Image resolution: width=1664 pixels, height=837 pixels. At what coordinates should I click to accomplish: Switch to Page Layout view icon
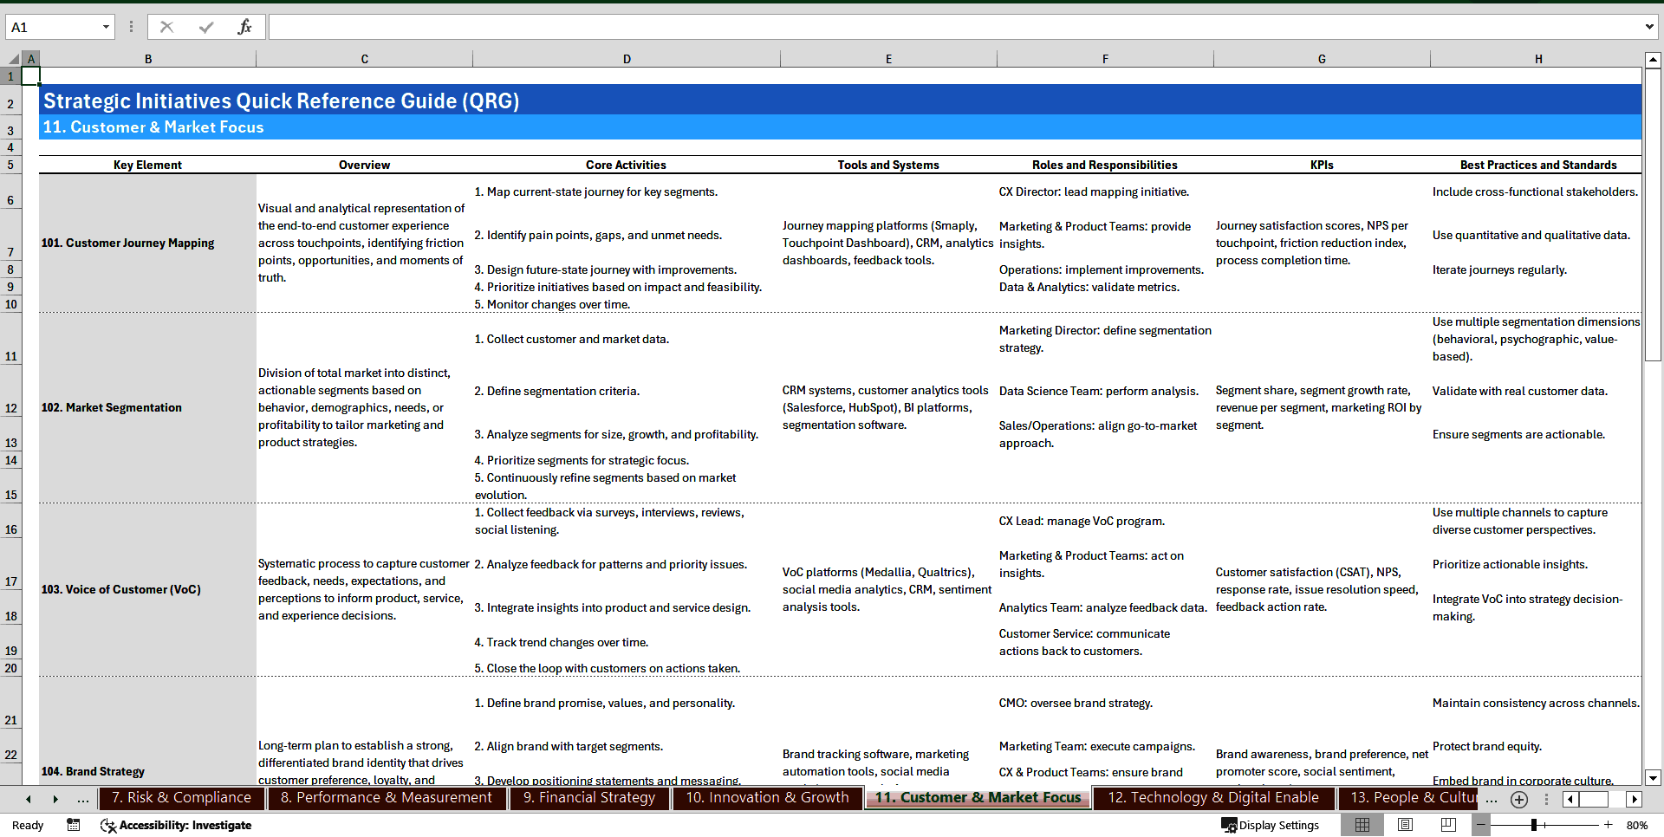tap(1404, 825)
